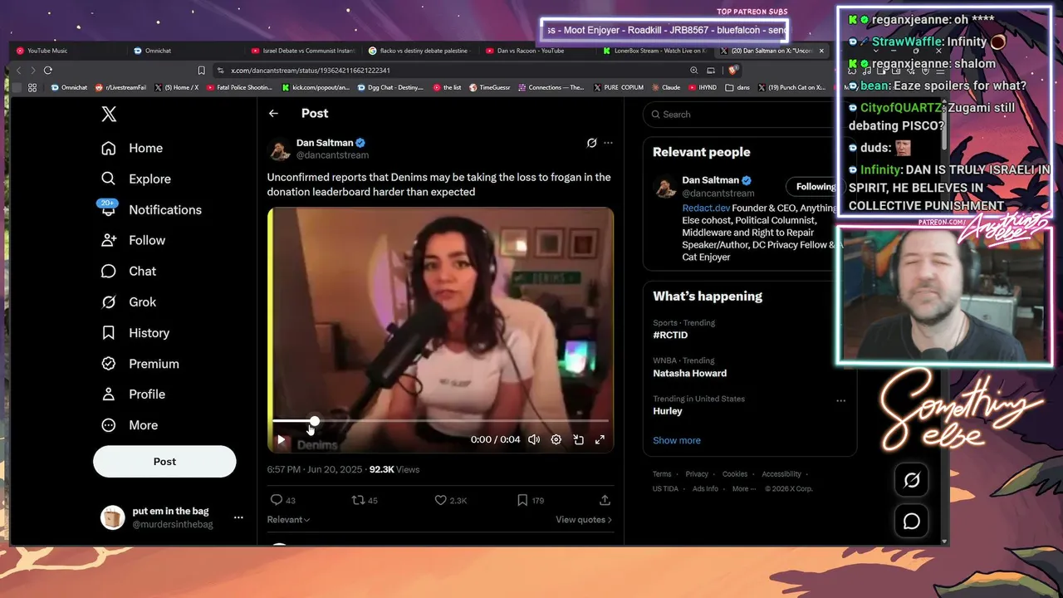Open Notifications in the sidebar
This screenshot has width=1063, height=598.
coord(150,209)
